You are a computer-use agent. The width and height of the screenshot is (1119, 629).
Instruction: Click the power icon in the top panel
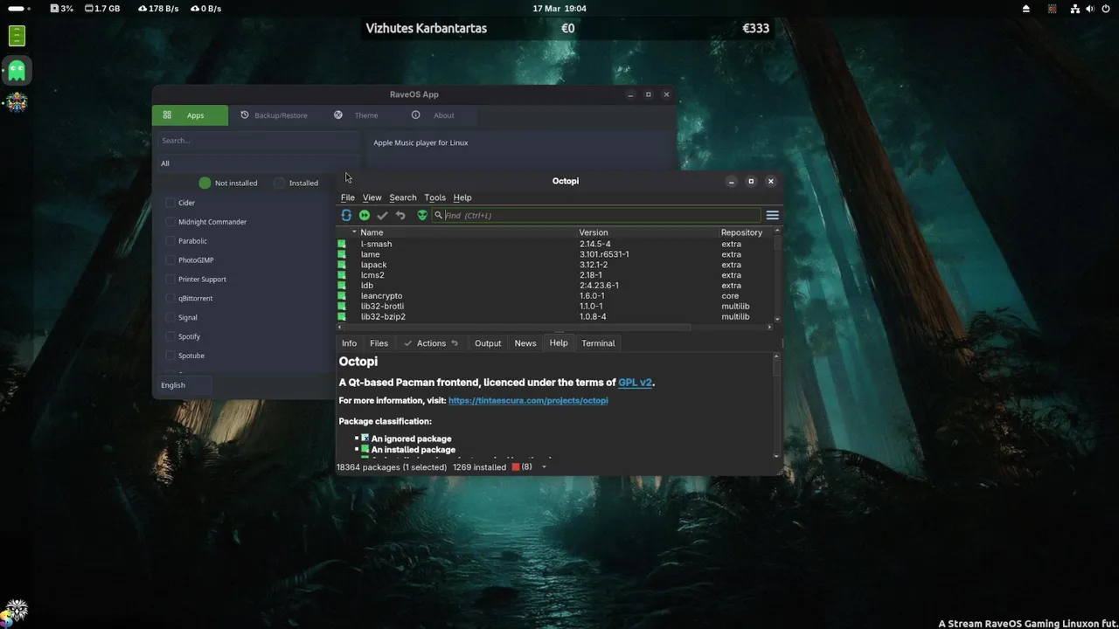tap(1105, 9)
